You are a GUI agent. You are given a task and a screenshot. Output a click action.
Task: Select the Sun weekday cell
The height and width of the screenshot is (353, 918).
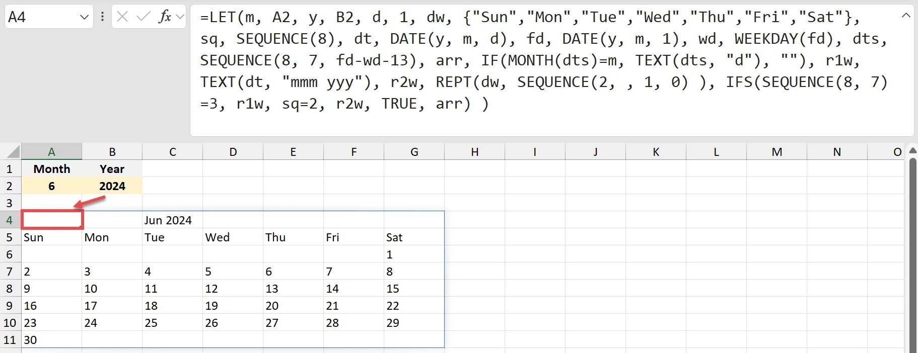51,237
